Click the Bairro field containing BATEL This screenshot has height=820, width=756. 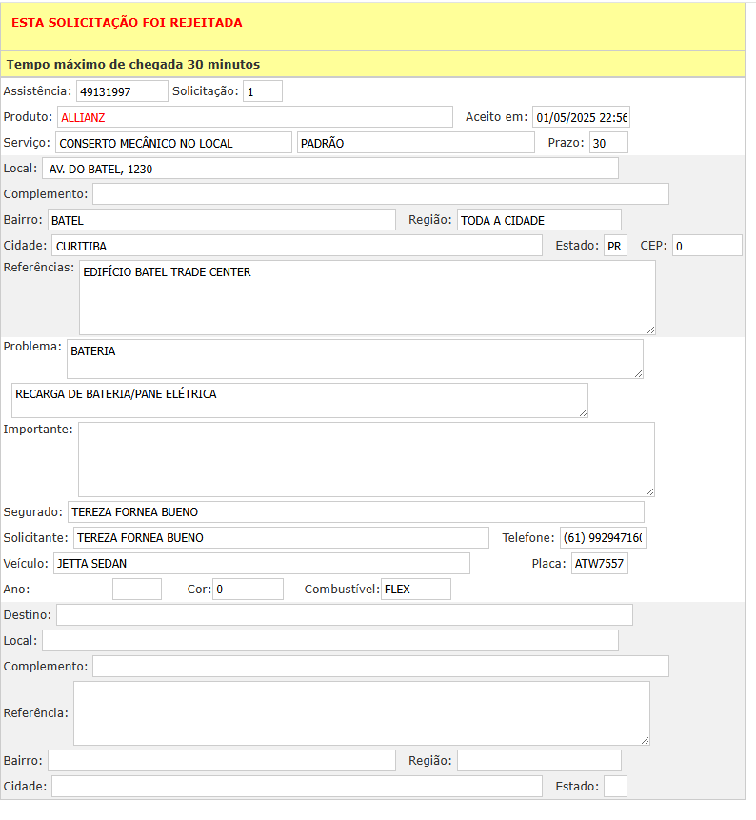[x=221, y=220]
